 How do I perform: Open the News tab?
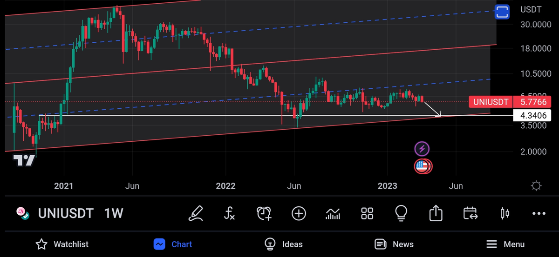click(x=394, y=244)
